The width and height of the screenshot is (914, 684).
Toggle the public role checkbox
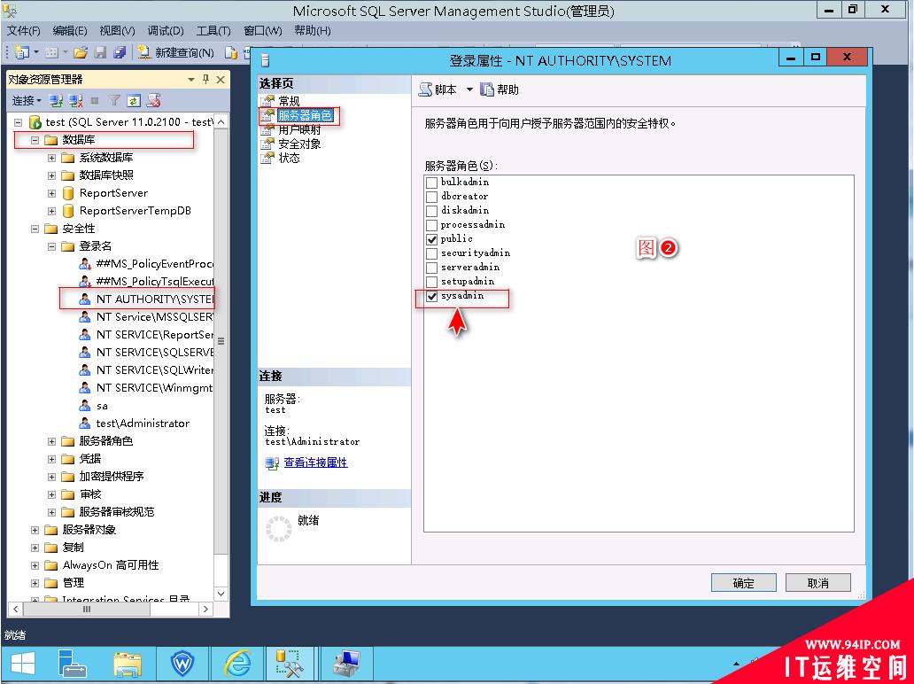[432, 239]
